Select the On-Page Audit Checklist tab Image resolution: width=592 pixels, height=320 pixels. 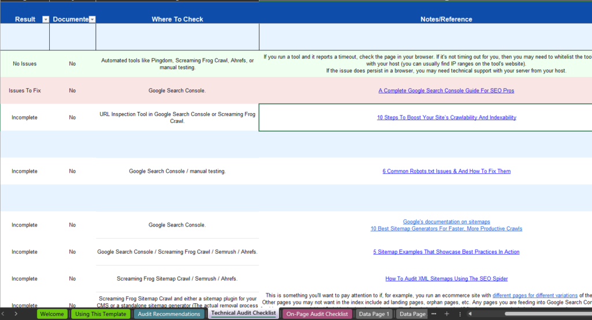tap(317, 314)
